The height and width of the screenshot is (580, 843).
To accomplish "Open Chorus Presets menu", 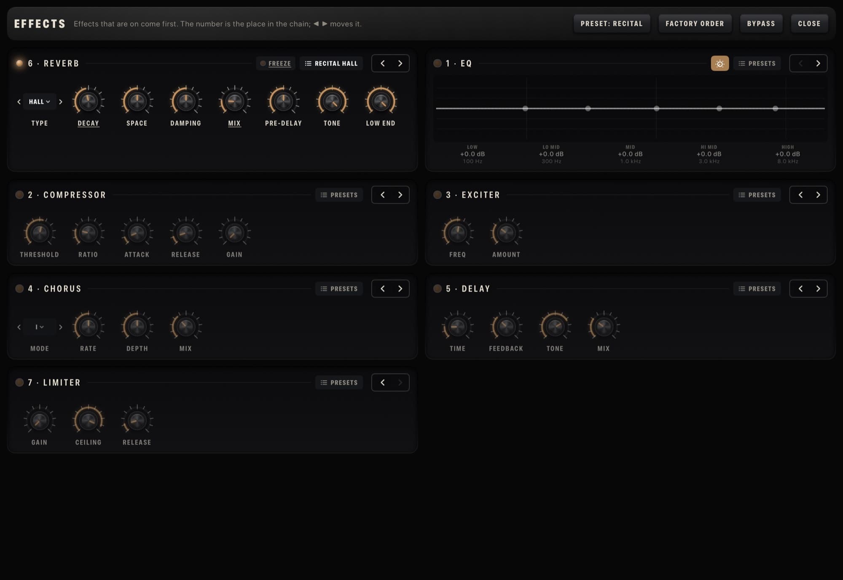I will [339, 289].
